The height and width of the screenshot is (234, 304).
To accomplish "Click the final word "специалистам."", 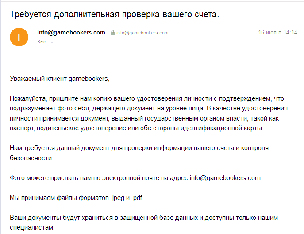I will pyautogui.click(x=32, y=227).
